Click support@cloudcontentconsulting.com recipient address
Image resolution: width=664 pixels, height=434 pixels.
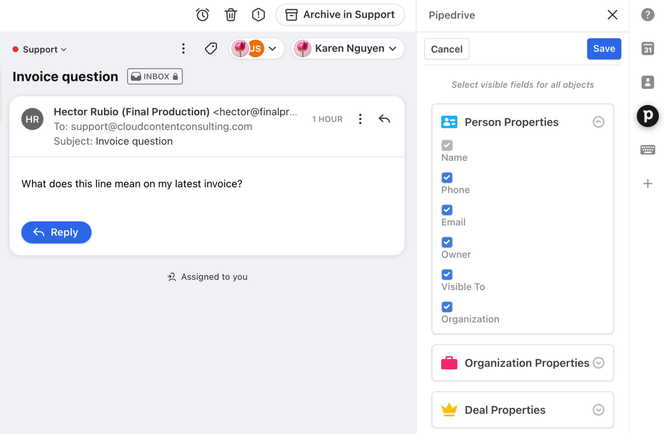point(161,126)
